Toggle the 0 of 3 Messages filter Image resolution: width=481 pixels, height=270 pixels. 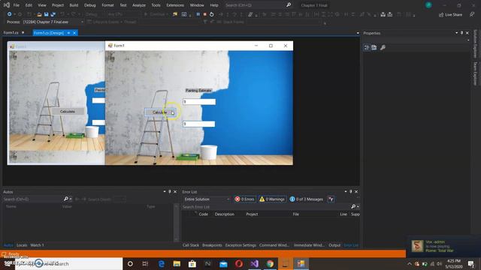click(307, 199)
